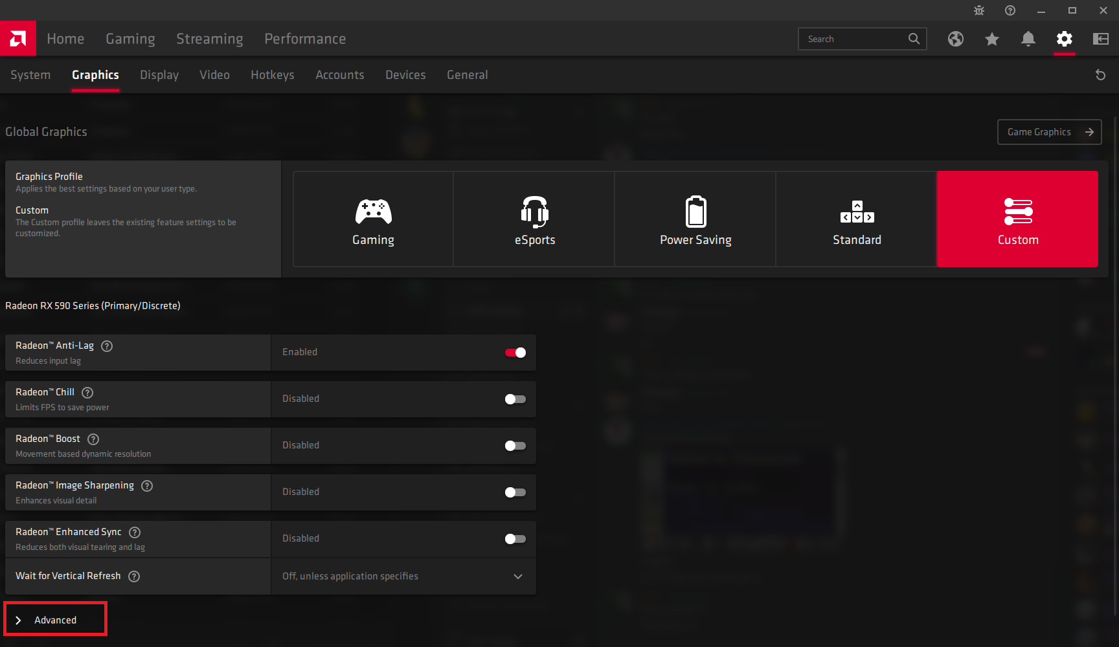Switch to the Accounts settings tab
Image resolution: width=1119 pixels, height=647 pixels.
click(340, 75)
